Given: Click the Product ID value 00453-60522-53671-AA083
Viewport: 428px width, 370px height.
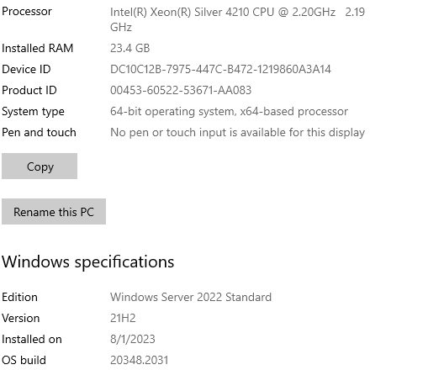Looking at the screenshot, I should pyautogui.click(x=181, y=90).
